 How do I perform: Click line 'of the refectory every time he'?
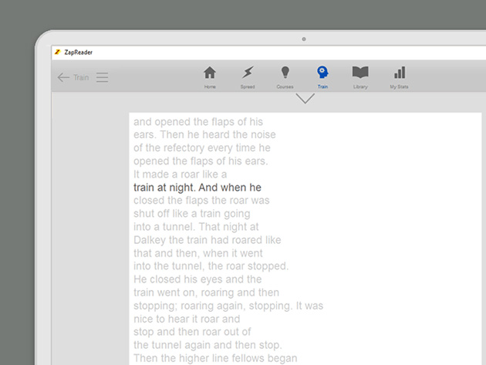tap(202, 148)
